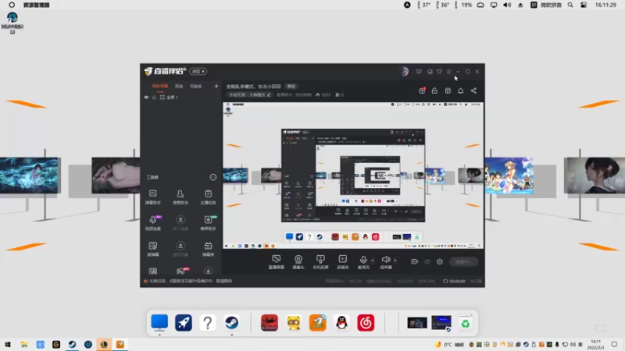Open the hamburger menu in the title bar

(x=448, y=72)
